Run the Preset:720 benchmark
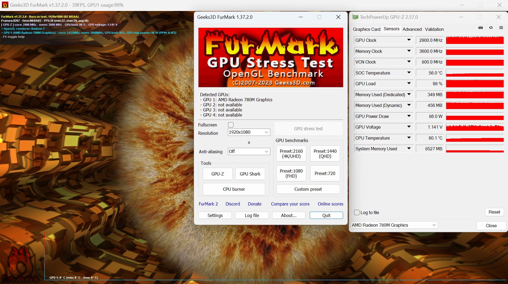 [325, 173]
